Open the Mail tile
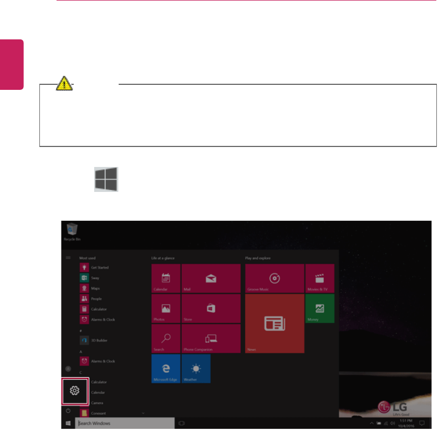 click(x=211, y=278)
